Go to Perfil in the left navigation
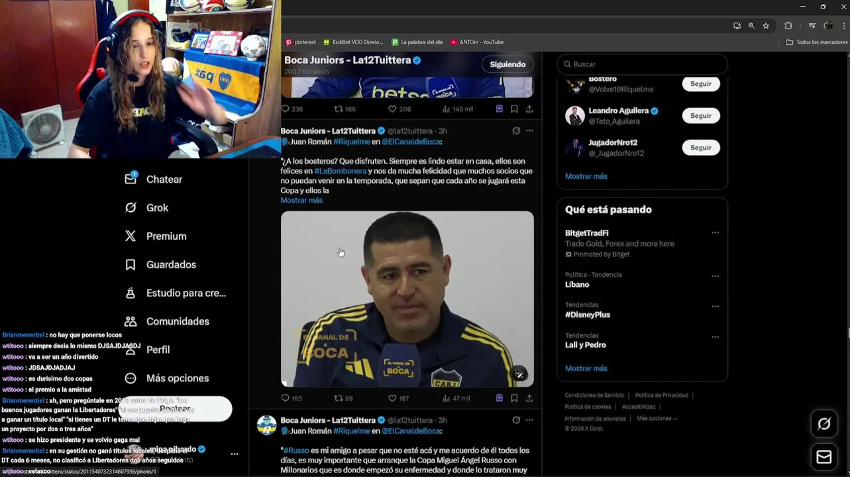Viewport: 850px width, 477px height. click(147, 350)
